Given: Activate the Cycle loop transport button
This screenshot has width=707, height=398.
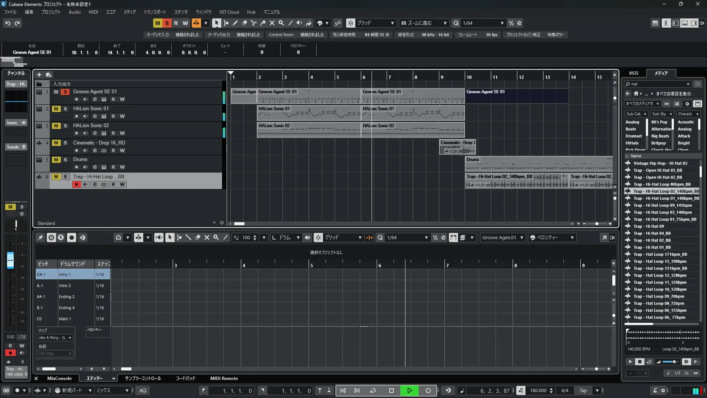Looking at the screenshot, I should tap(373, 391).
